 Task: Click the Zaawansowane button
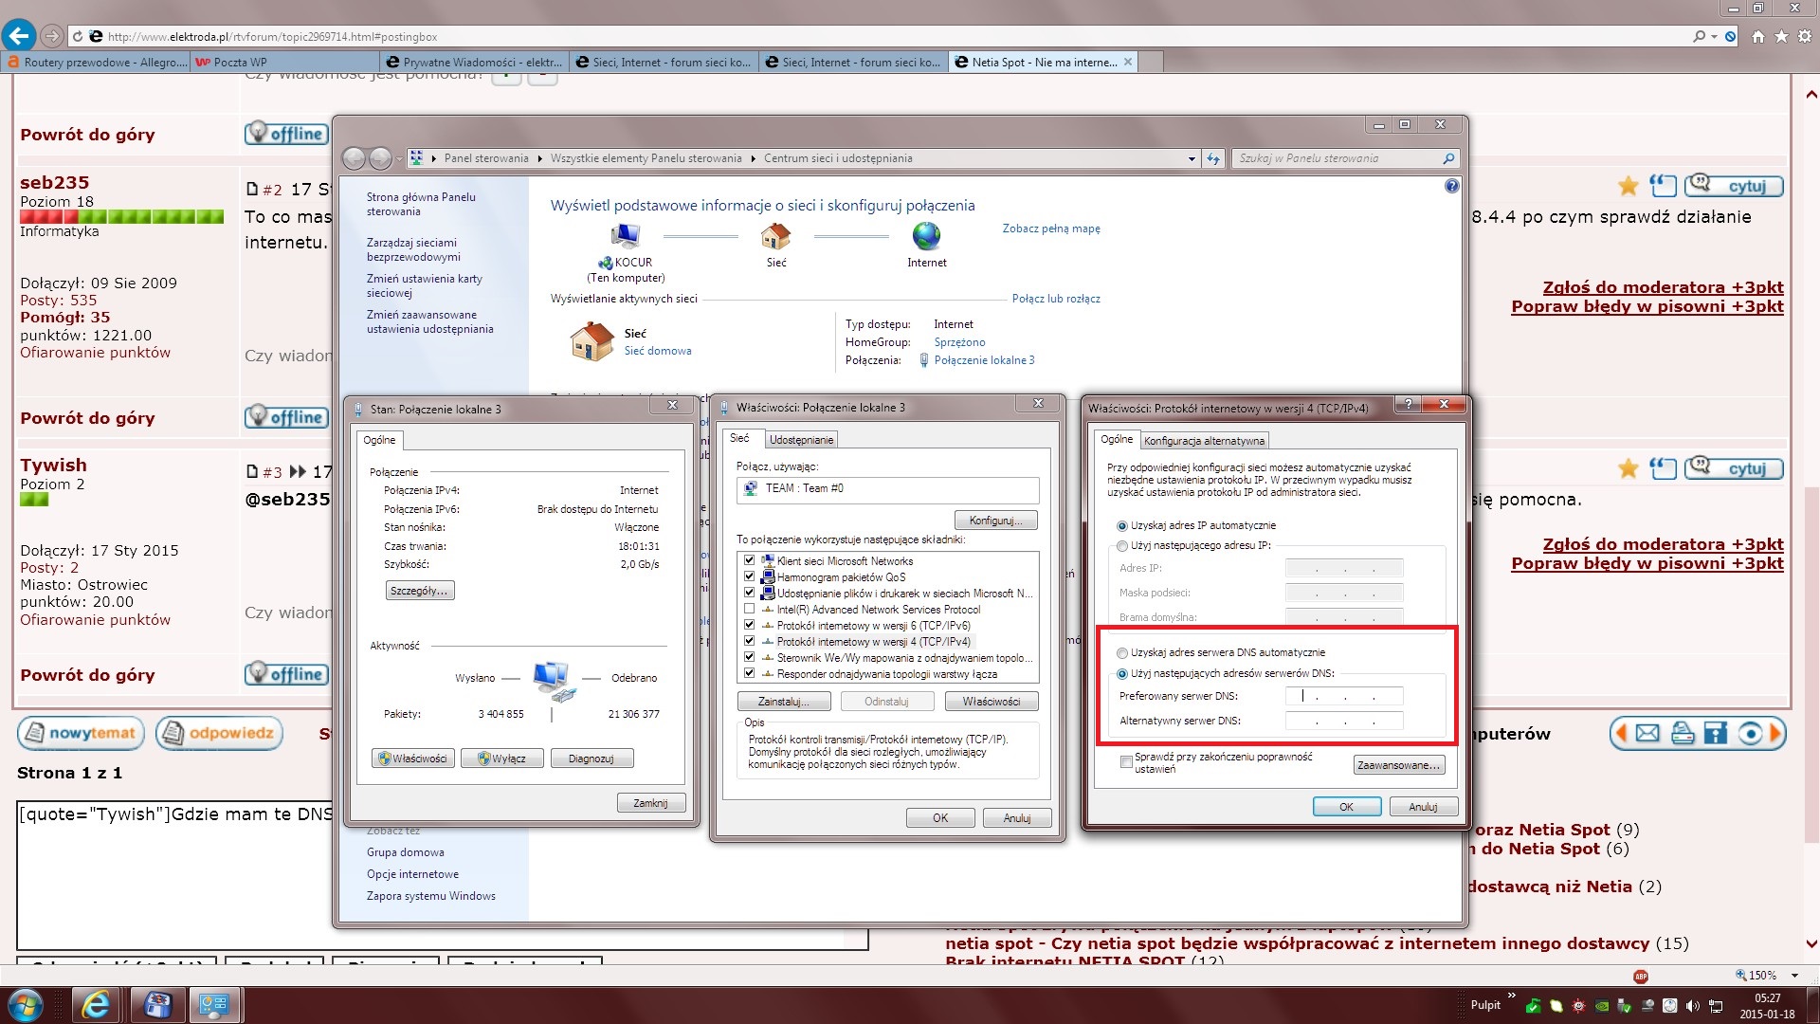(1398, 765)
